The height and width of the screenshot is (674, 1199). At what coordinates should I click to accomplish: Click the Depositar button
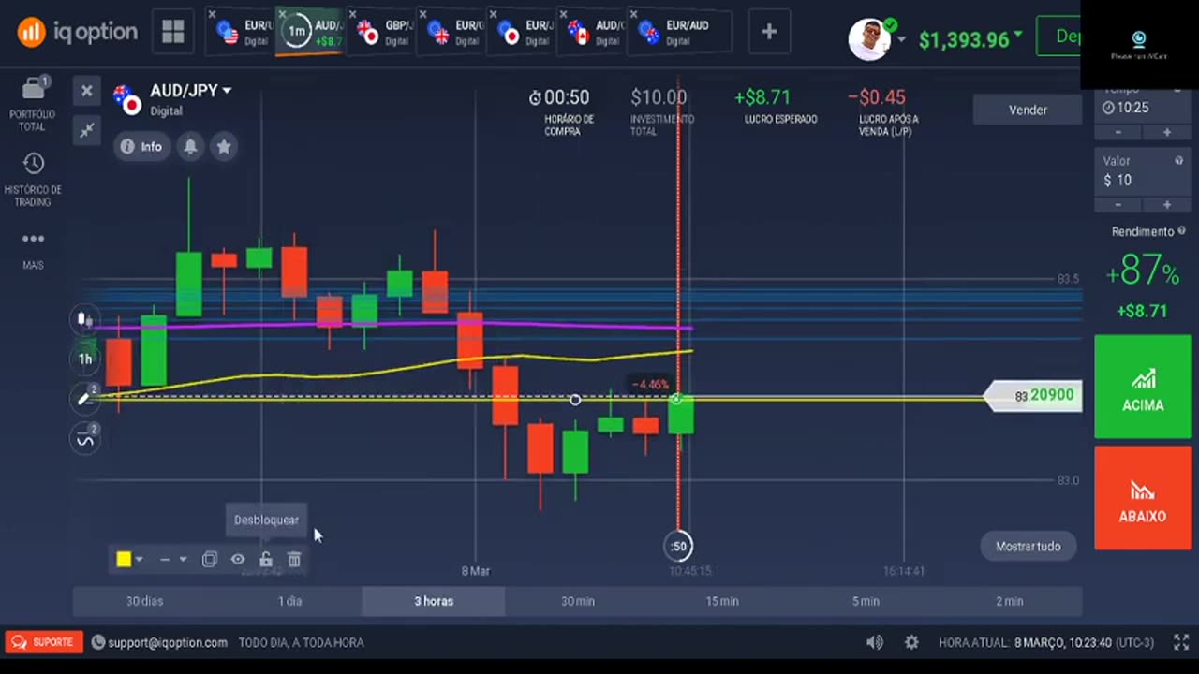click(1058, 36)
